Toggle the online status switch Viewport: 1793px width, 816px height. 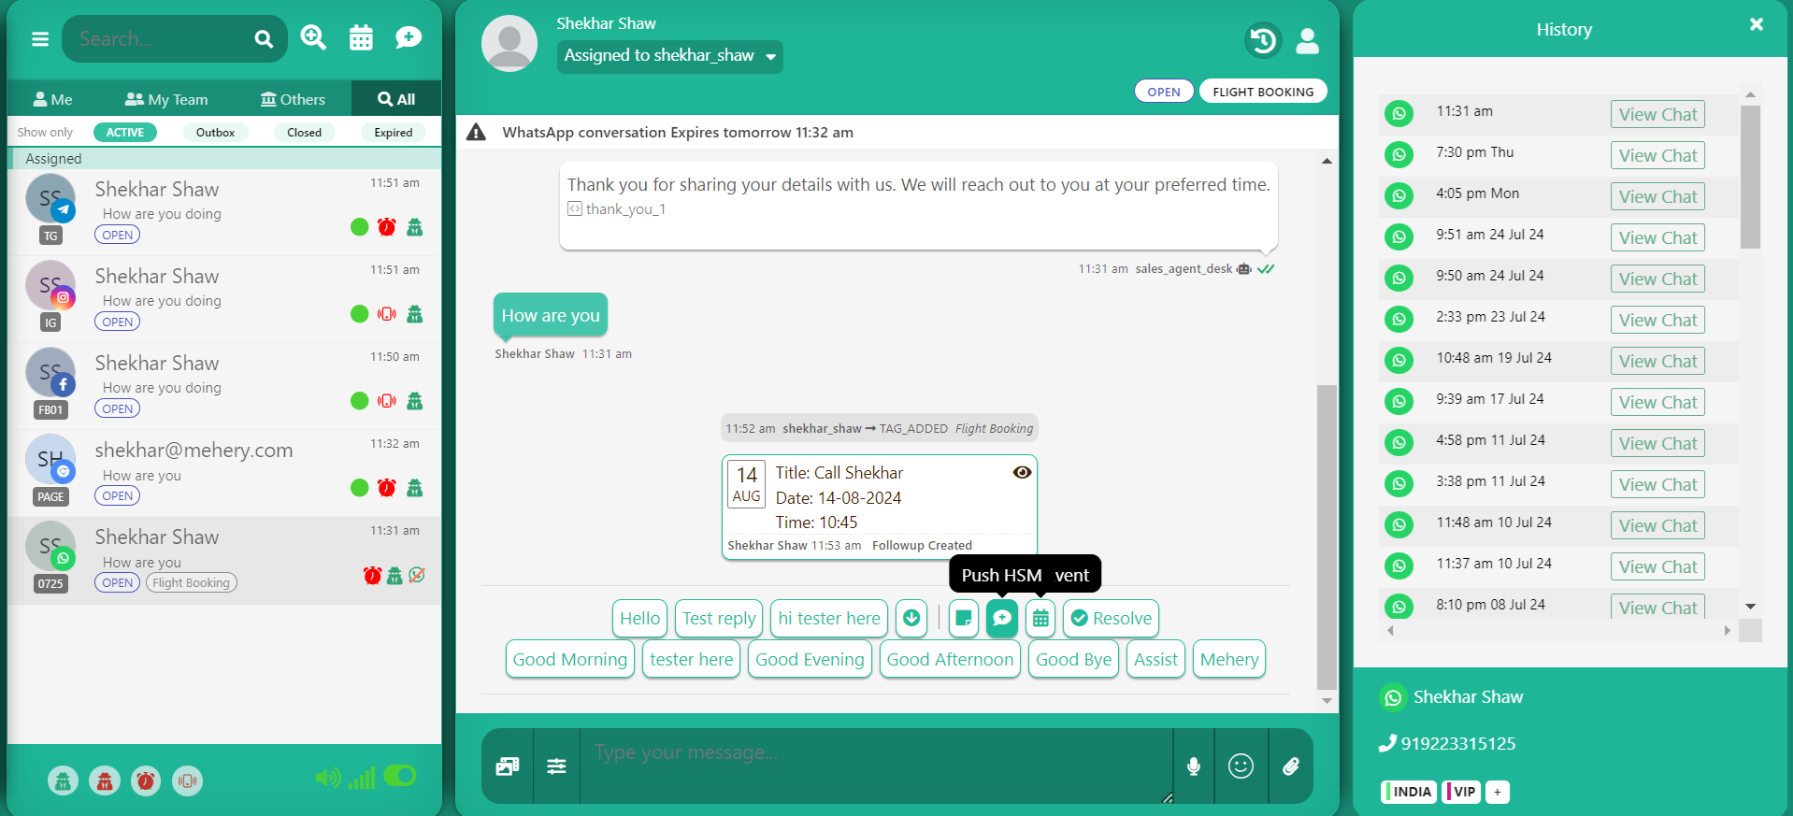click(x=400, y=776)
